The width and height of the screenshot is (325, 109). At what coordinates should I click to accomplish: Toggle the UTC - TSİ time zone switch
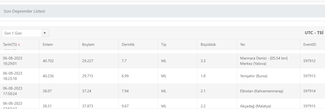[x=314, y=33]
